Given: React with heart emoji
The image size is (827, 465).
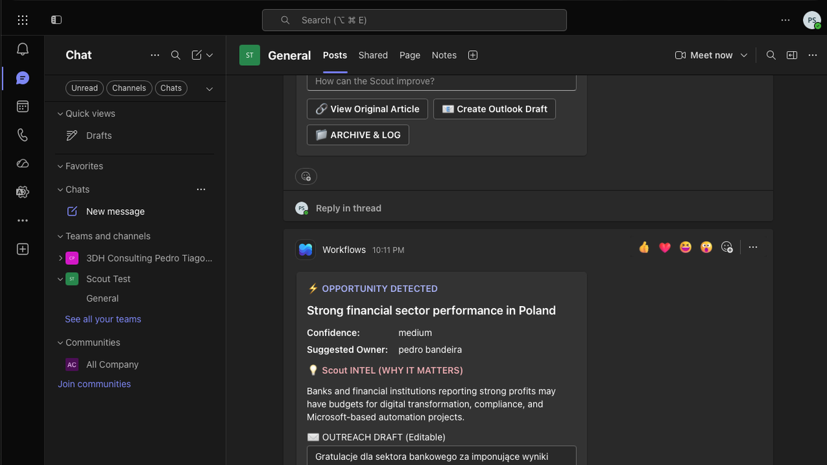Looking at the screenshot, I should 665,247.
